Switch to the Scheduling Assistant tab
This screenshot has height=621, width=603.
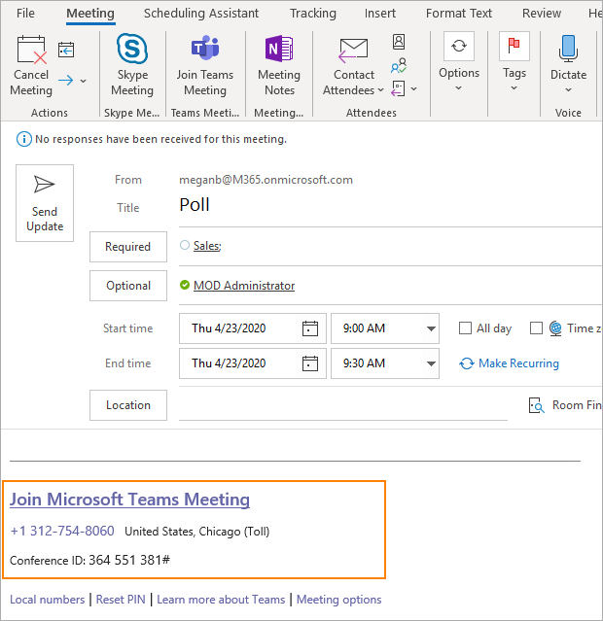click(x=201, y=13)
